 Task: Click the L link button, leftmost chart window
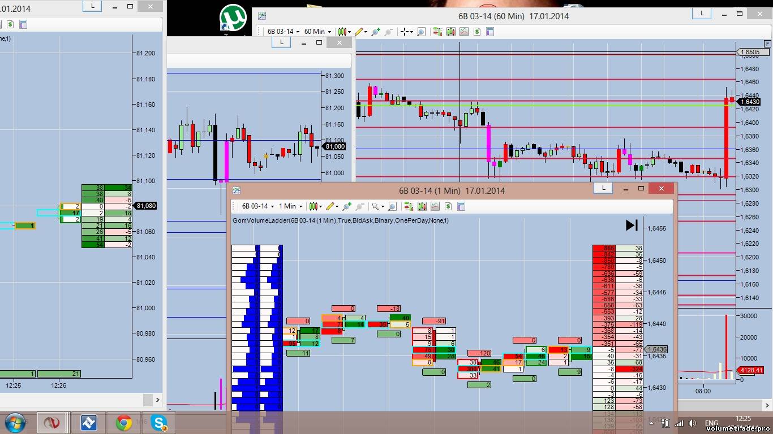coord(93,7)
